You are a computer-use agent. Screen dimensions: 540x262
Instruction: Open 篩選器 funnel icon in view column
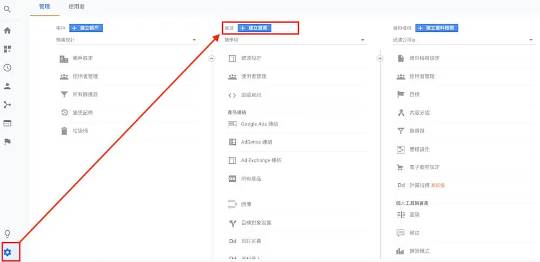point(401,131)
